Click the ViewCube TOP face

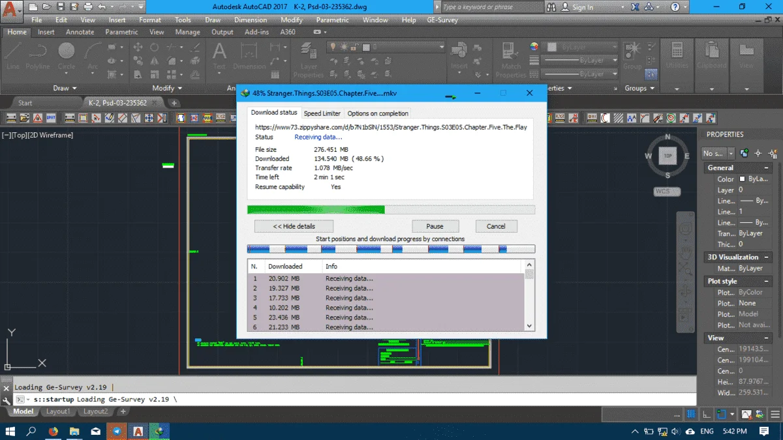(668, 156)
